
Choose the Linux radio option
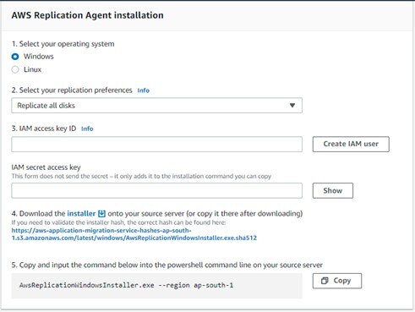tap(15, 69)
